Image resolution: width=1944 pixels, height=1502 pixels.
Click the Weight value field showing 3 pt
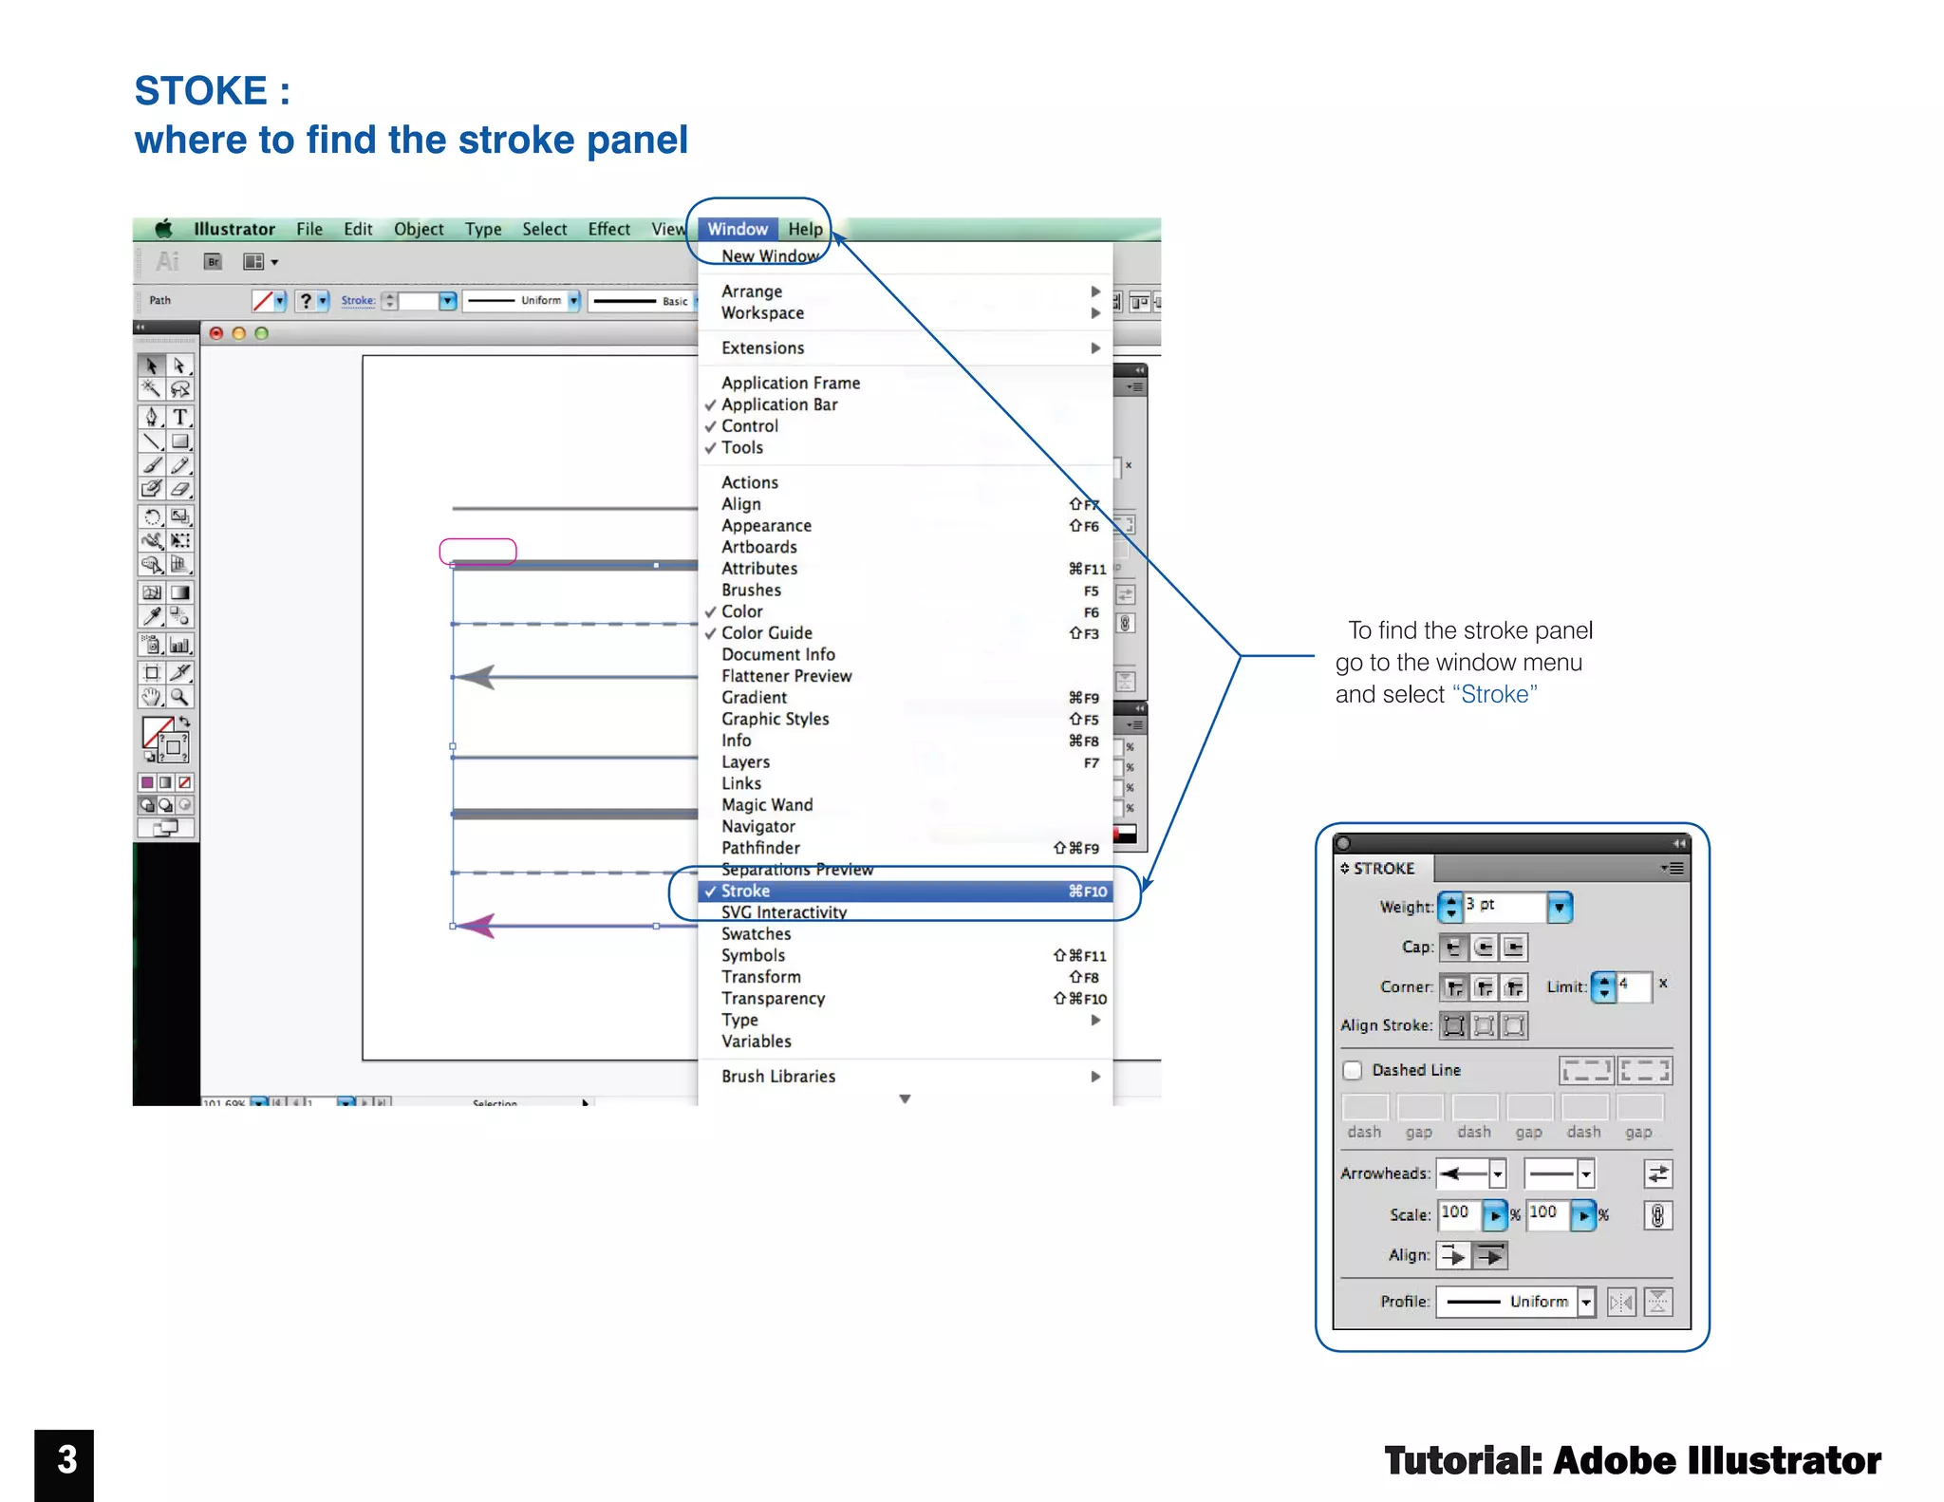point(1505,907)
